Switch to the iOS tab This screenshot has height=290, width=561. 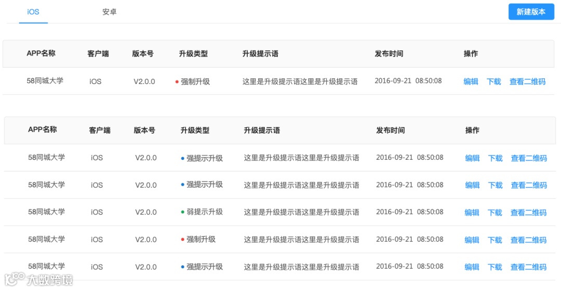click(33, 12)
